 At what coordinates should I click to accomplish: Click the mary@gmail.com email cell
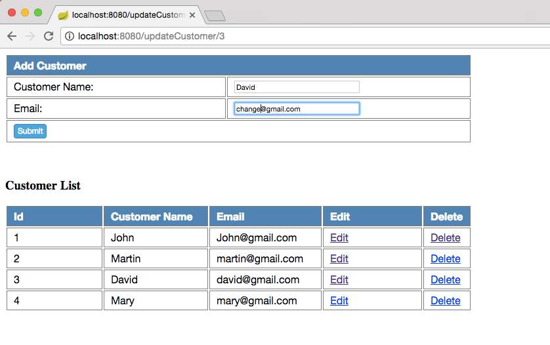tap(266, 301)
